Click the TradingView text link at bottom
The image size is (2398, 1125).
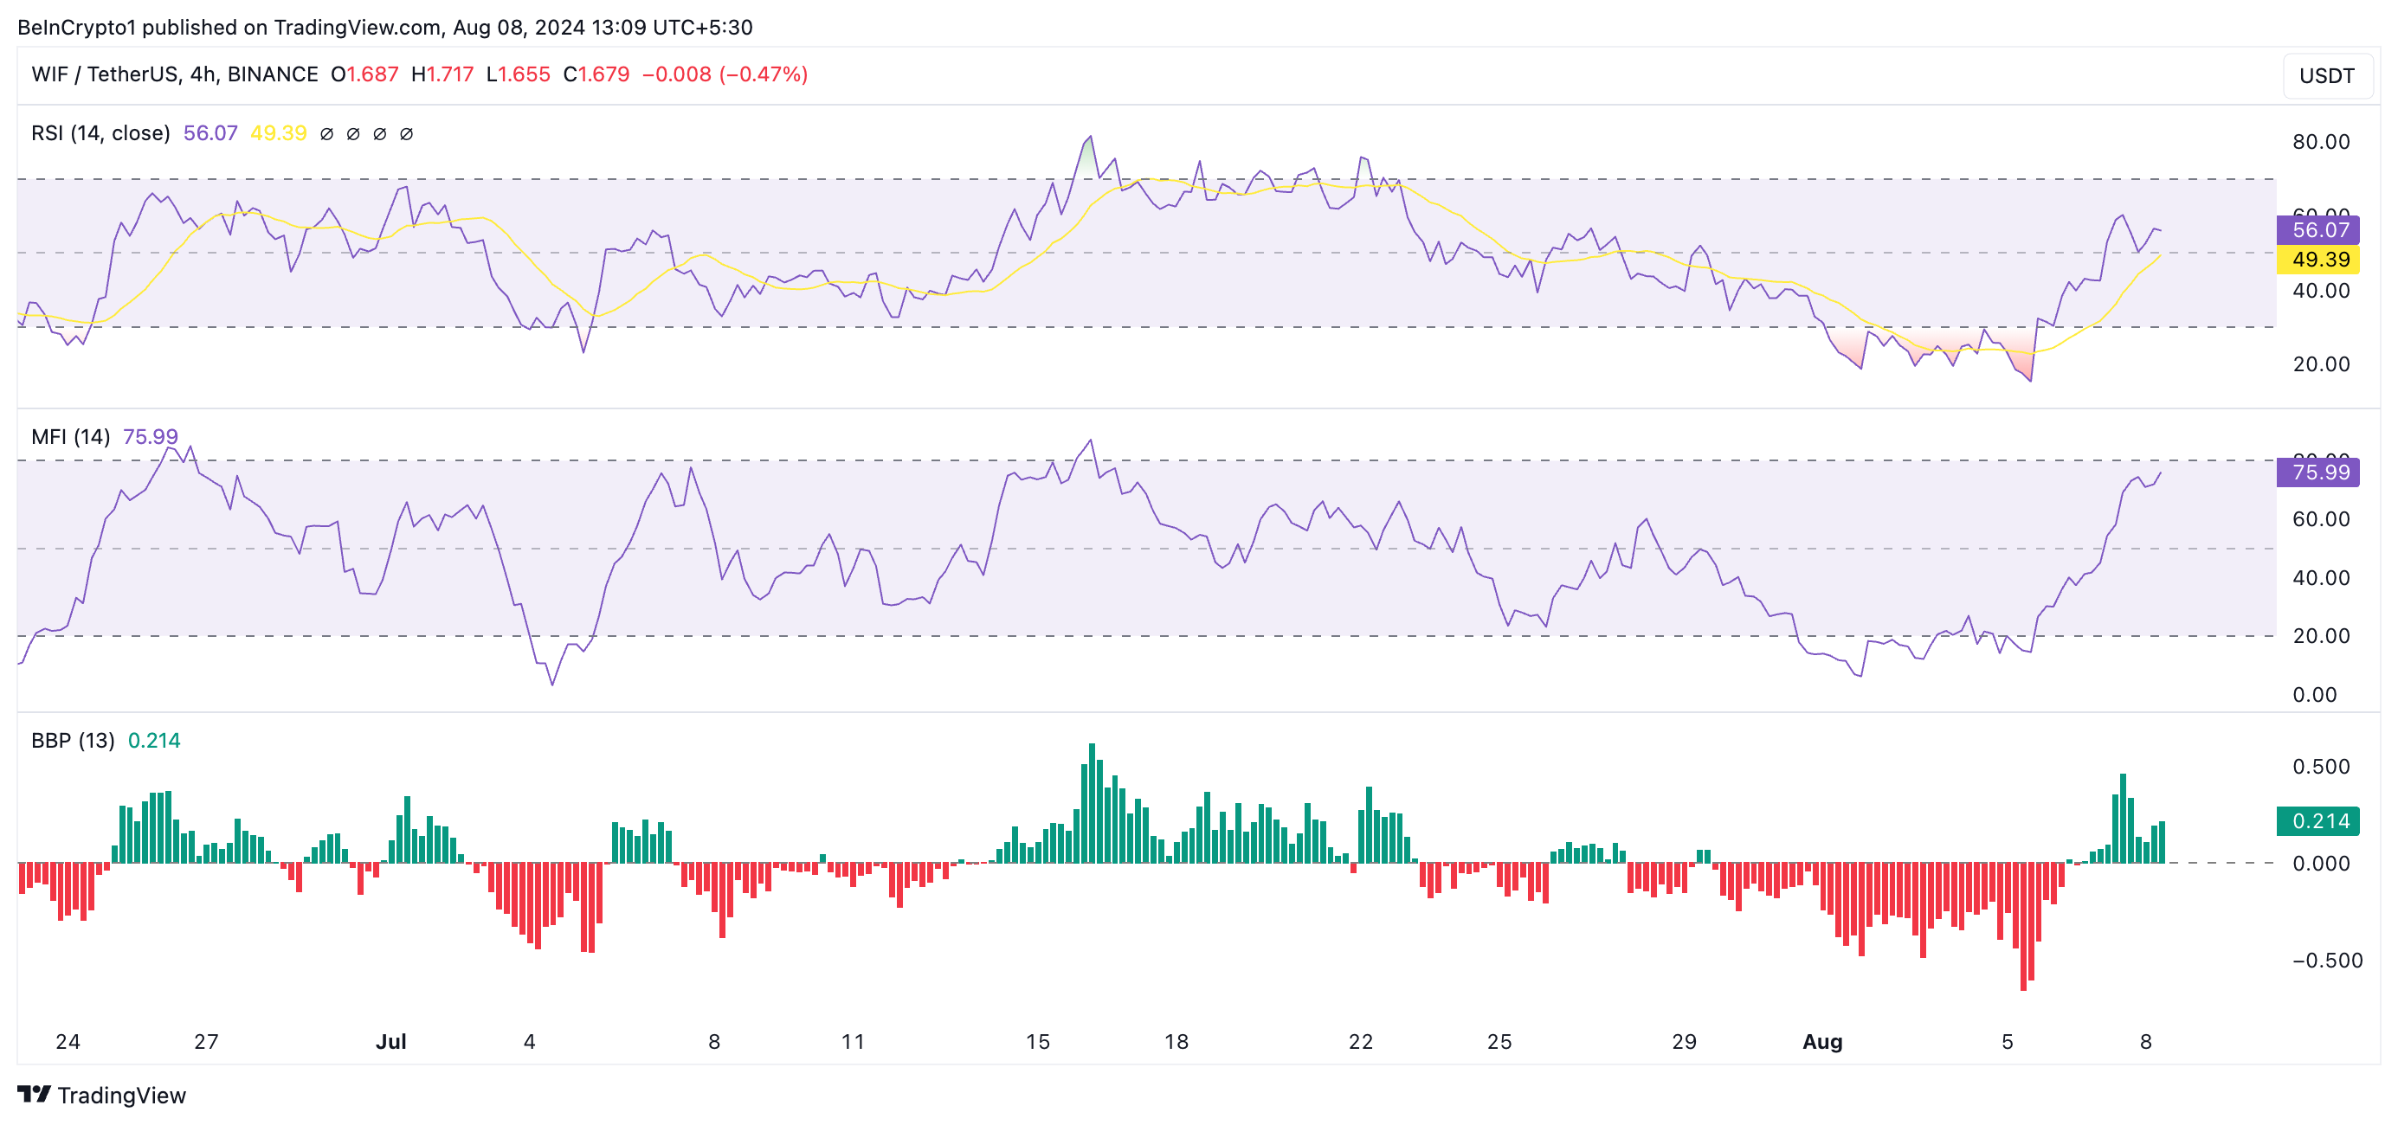tap(121, 1096)
